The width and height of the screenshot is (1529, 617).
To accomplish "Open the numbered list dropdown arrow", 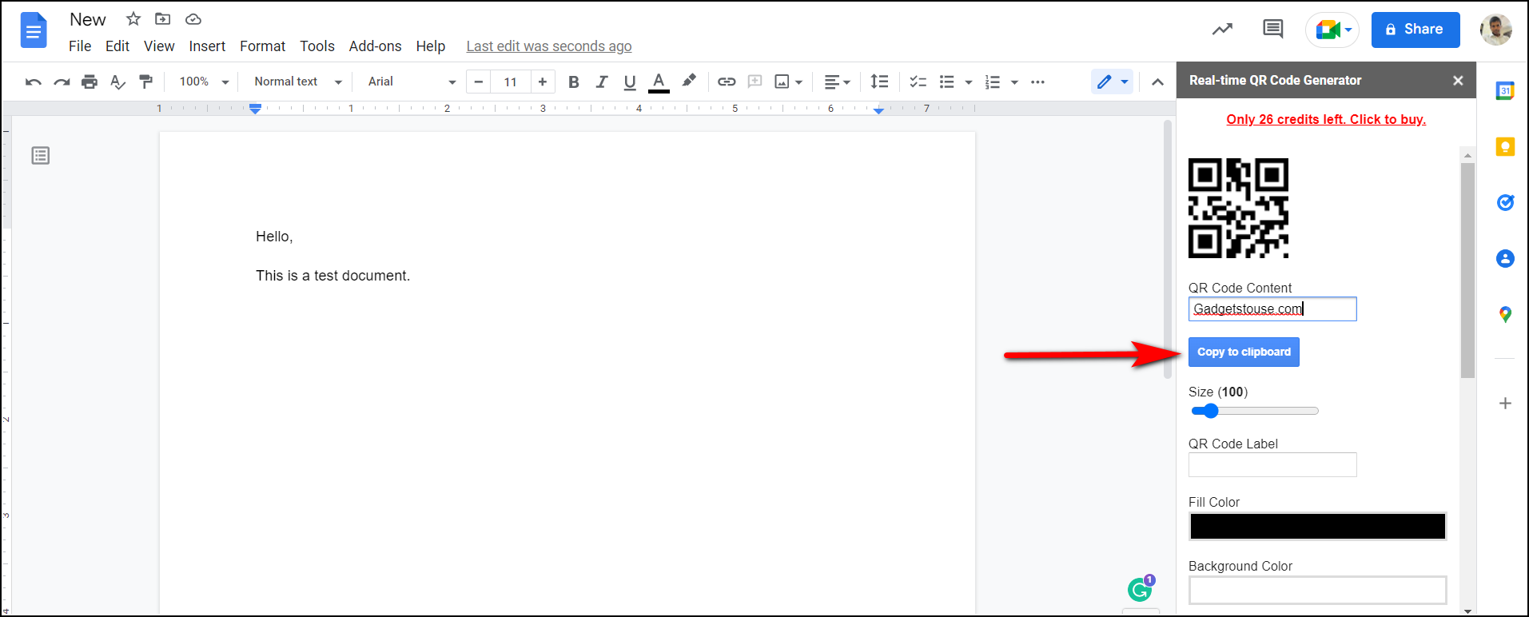I will pyautogui.click(x=1014, y=82).
